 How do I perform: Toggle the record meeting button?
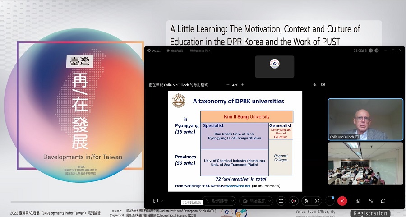[x=294, y=201]
